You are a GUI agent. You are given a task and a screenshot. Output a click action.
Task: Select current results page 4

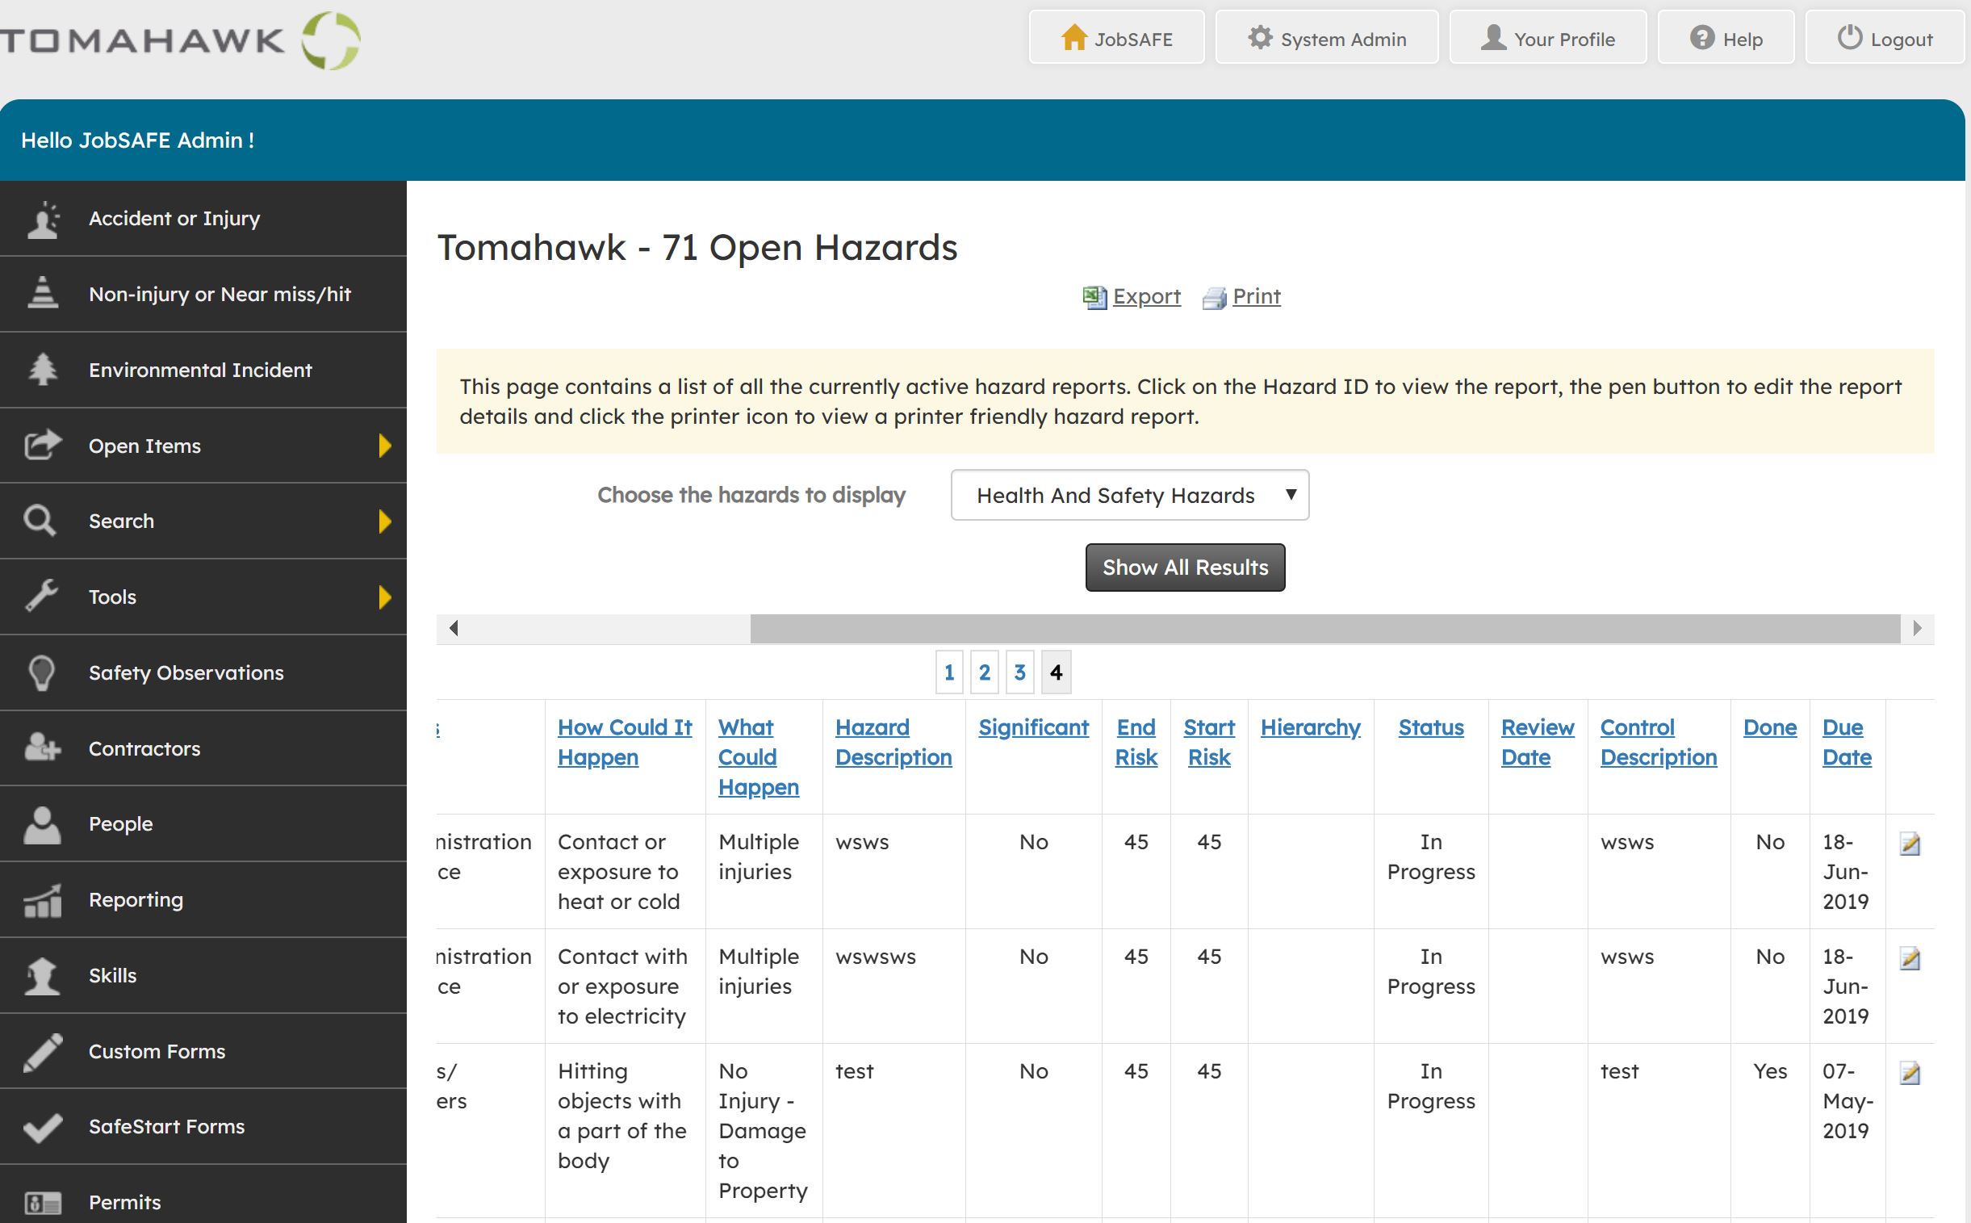(1057, 672)
